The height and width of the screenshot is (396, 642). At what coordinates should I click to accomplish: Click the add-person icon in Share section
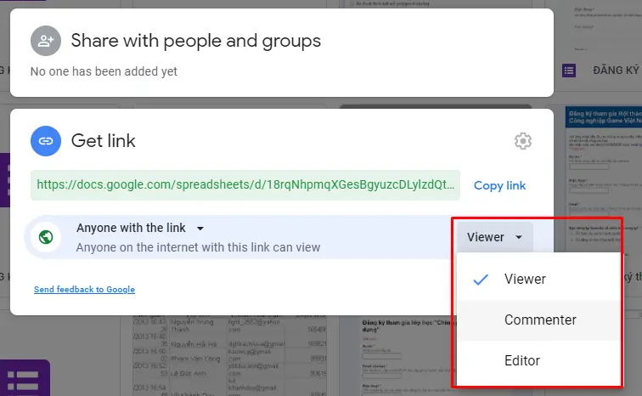[x=46, y=41]
